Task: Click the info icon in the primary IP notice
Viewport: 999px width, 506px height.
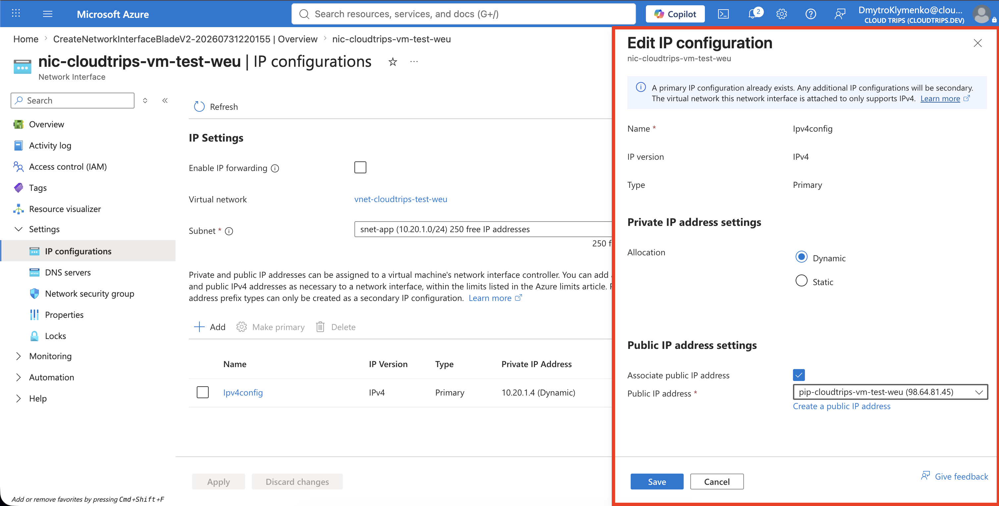Action: tap(641, 87)
